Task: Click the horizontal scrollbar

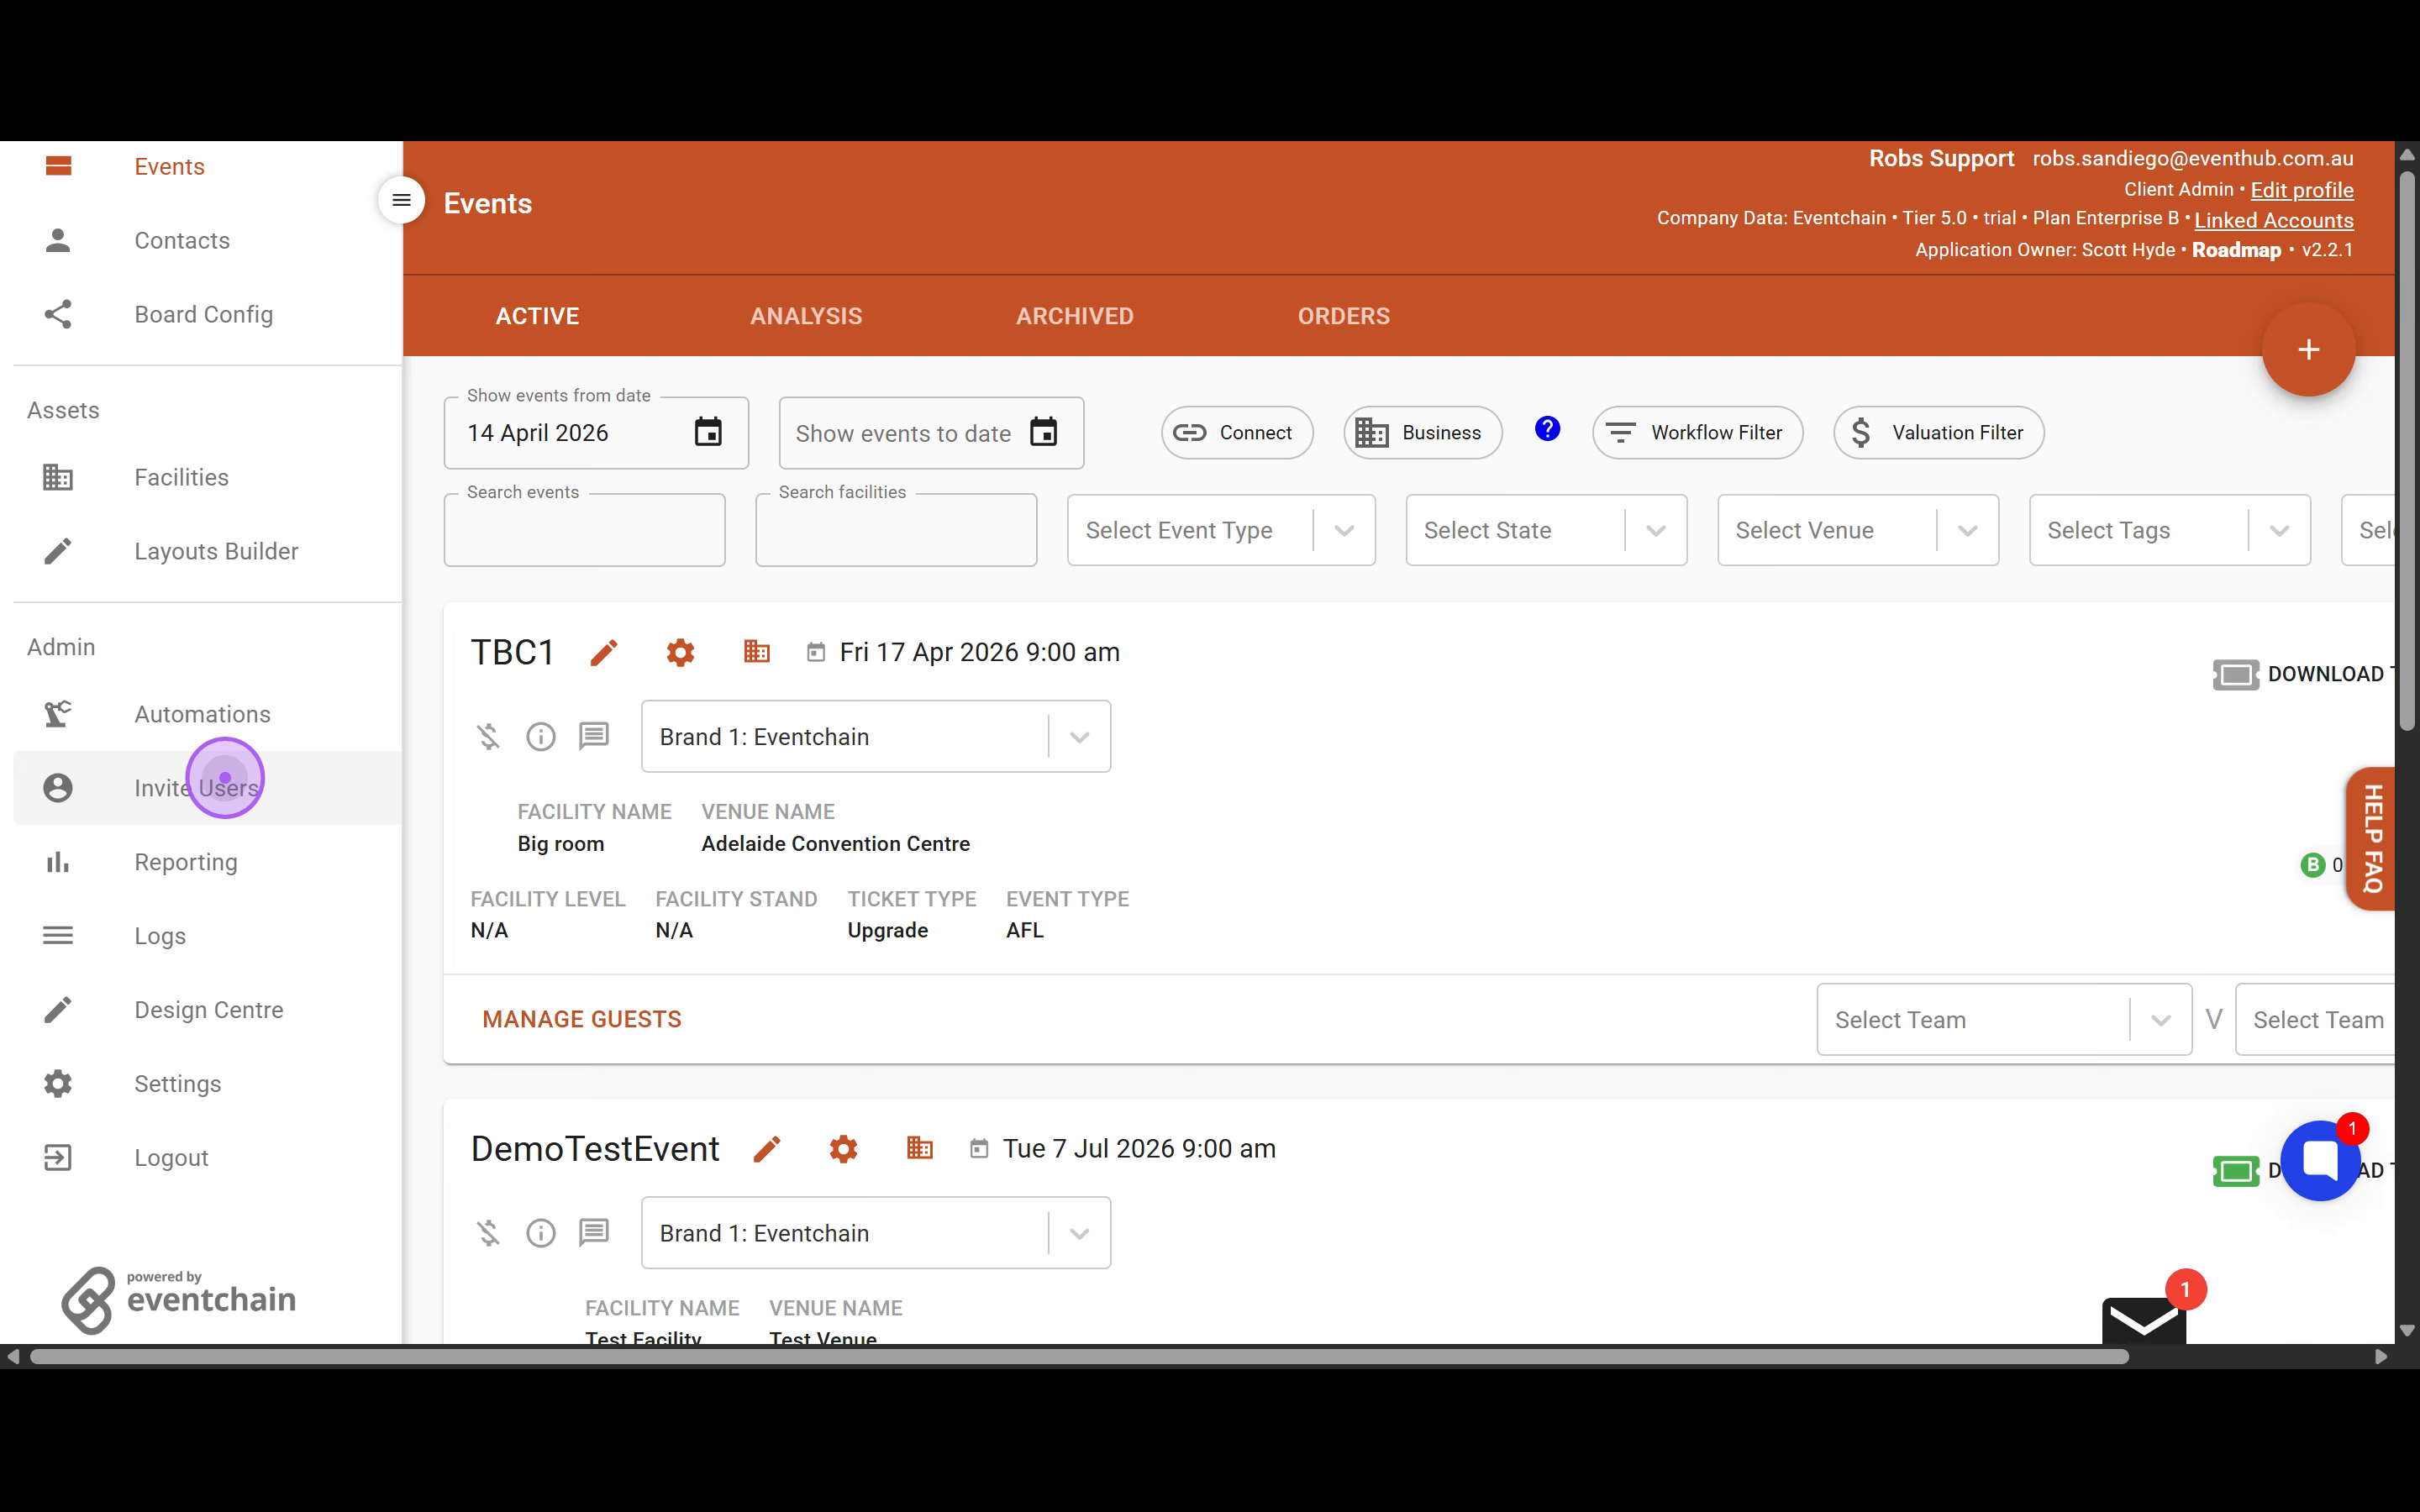Action: pyautogui.click(x=1078, y=1357)
